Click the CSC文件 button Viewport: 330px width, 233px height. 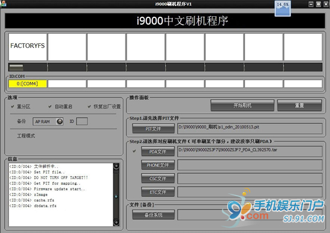click(158, 178)
